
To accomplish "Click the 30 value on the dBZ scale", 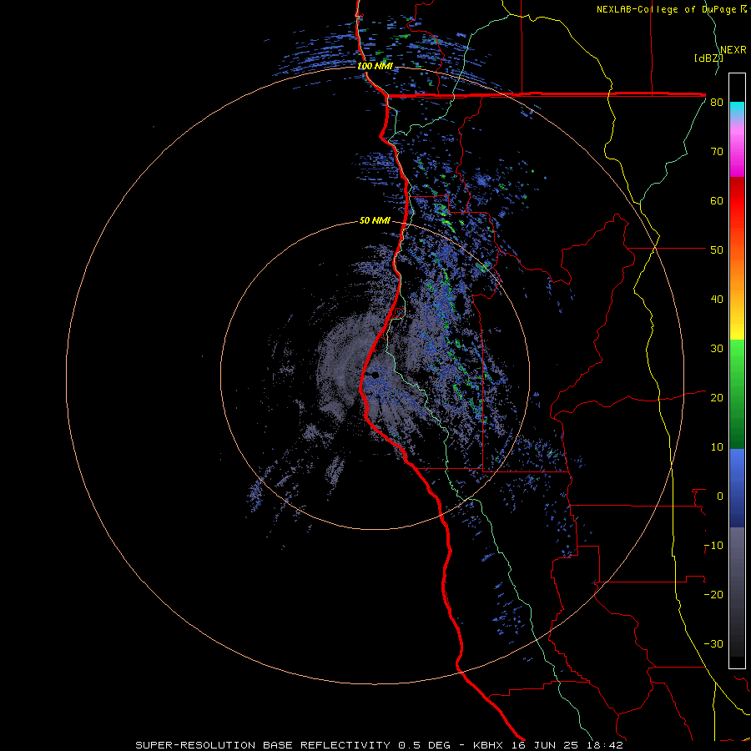I will click(x=717, y=349).
